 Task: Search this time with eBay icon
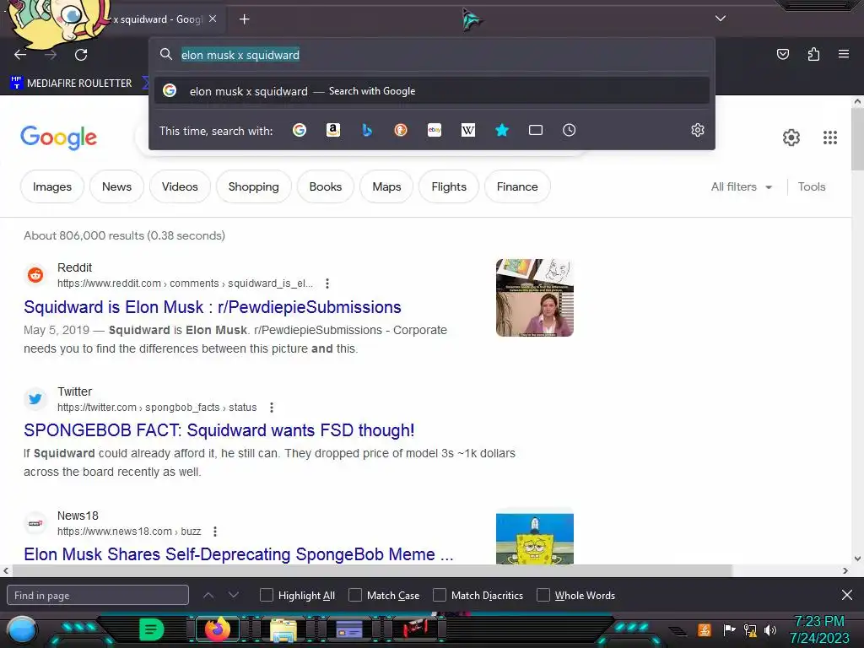(x=435, y=130)
